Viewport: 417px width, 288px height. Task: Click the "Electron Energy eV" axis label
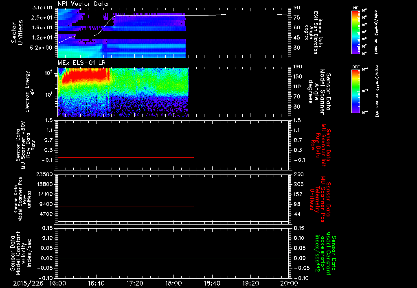29,92
